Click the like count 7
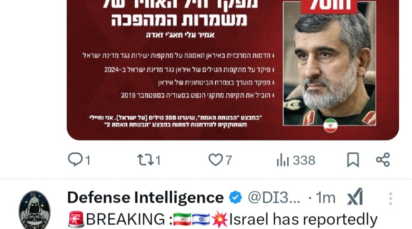This screenshot has width=412, height=229. (x=229, y=160)
